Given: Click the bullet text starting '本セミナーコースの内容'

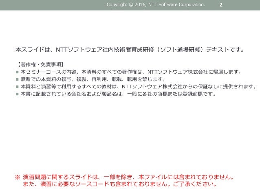Looking at the screenshot, I should (131, 72).
